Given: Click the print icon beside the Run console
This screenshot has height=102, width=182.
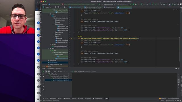Looking at the screenshot, I should click(x=179, y=85).
